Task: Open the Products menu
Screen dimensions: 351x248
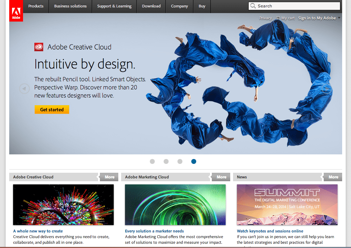Action: click(35, 6)
